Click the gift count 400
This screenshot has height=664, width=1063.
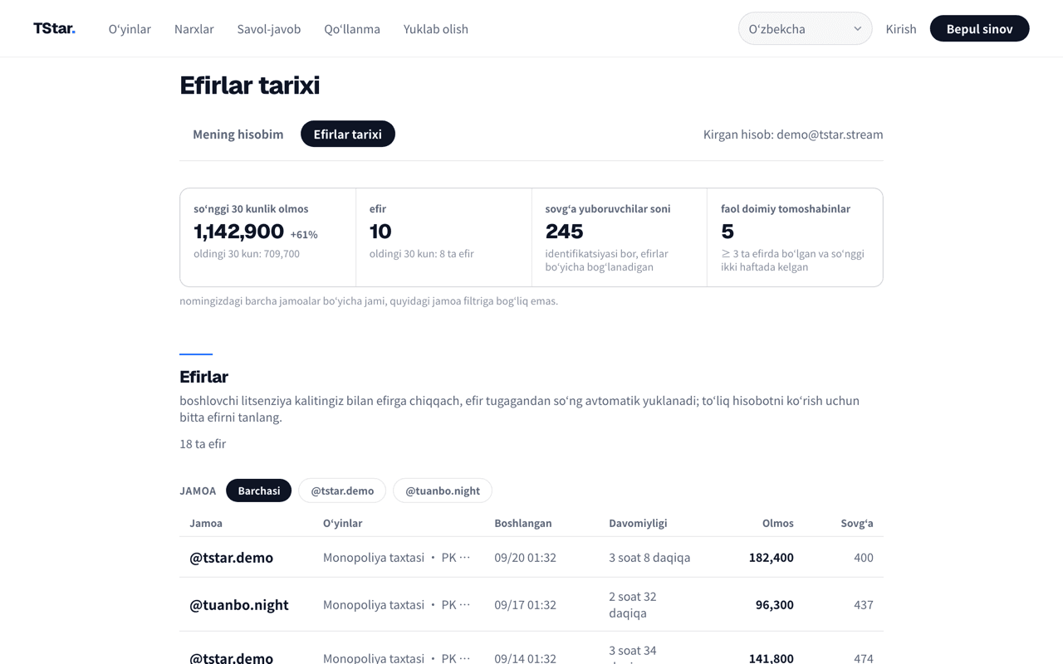[864, 558]
